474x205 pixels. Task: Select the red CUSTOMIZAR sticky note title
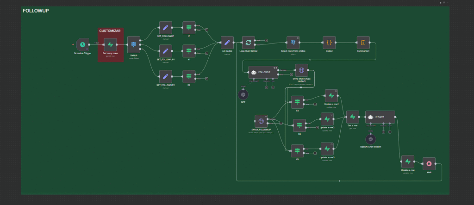click(110, 31)
